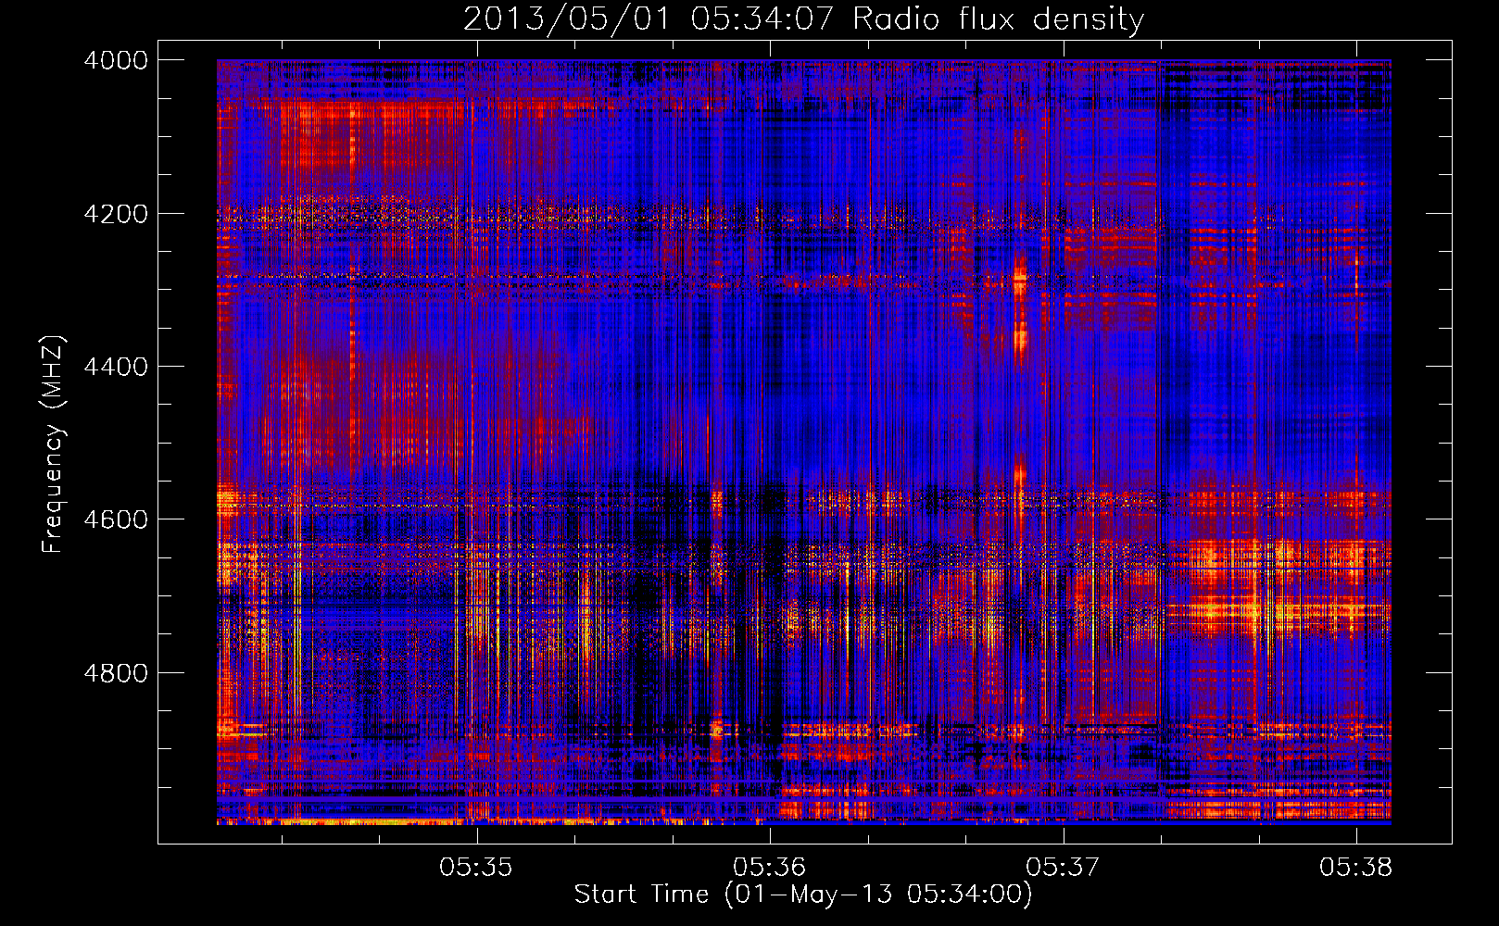
Task: Click the 05:36 time tick label
Action: [769, 867]
